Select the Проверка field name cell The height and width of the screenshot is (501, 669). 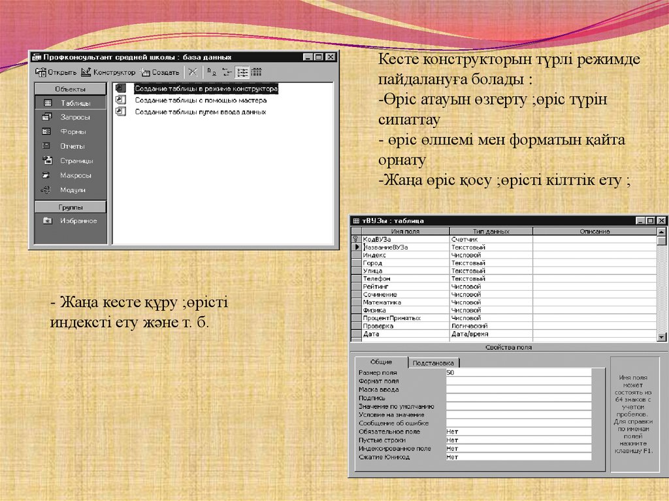(x=405, y=326)
